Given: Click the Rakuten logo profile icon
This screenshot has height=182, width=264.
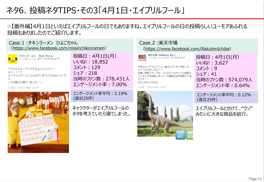Looking at the screenshot, I should coord(142,58).
